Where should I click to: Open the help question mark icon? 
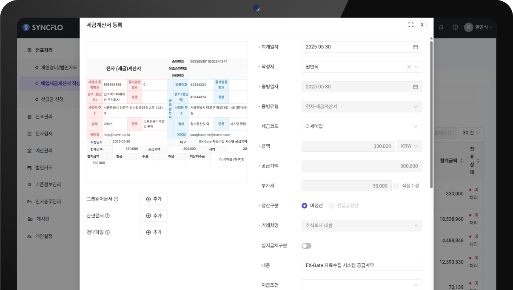coord(455,27)
